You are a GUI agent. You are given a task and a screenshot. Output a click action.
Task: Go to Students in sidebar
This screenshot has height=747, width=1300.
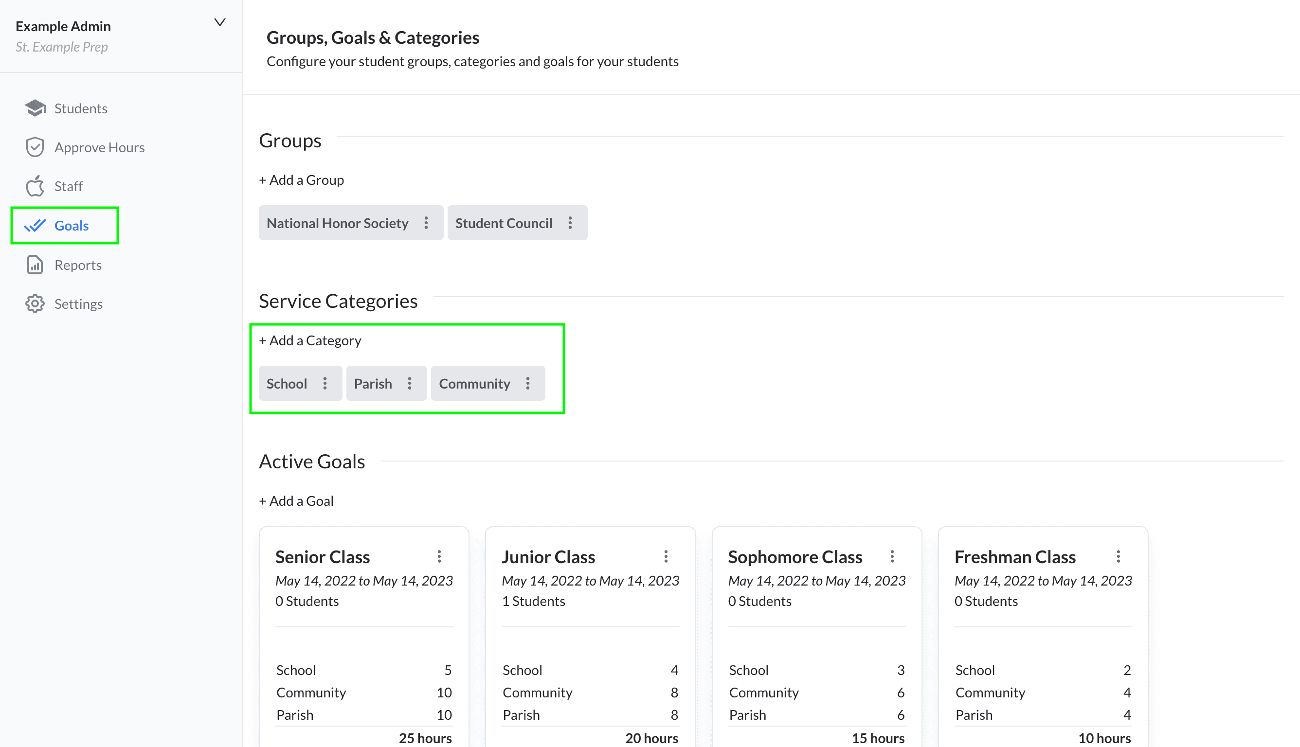coord(81,108)
